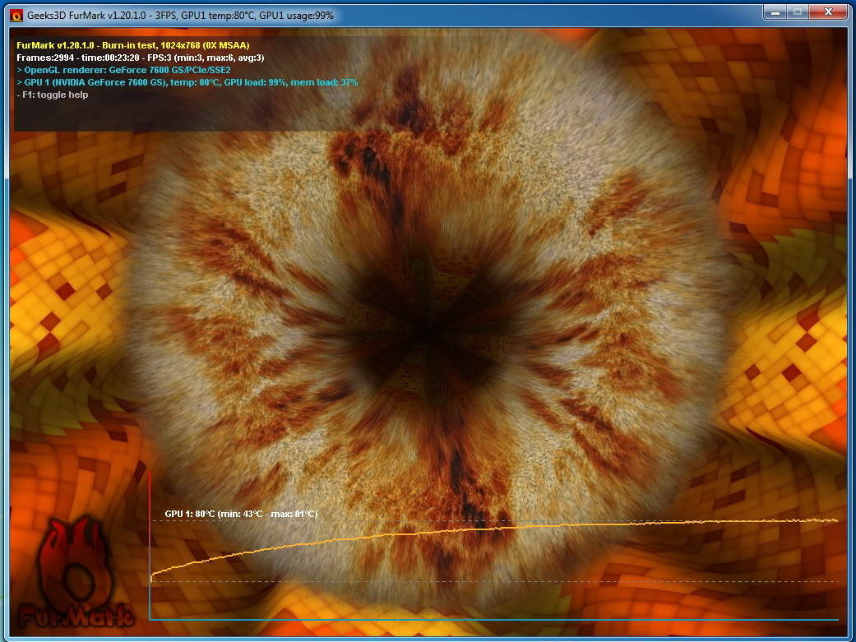Click the "F1: toggle help" hint

tap(53, 95)
